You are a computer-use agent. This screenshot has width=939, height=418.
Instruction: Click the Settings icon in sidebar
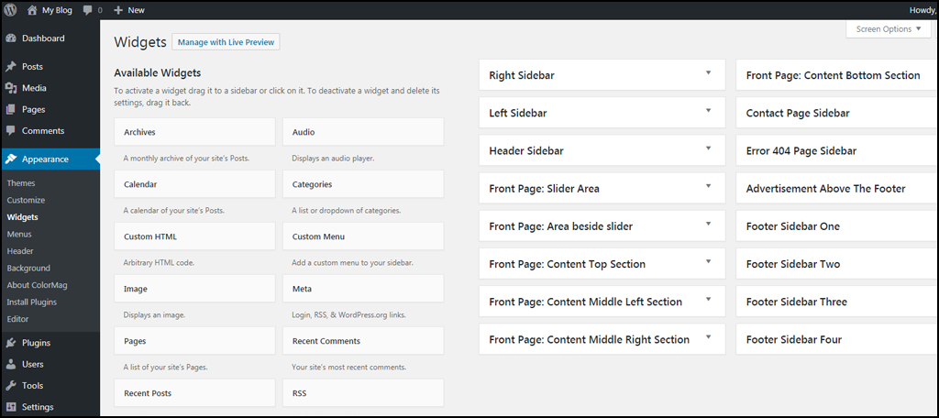11,407
